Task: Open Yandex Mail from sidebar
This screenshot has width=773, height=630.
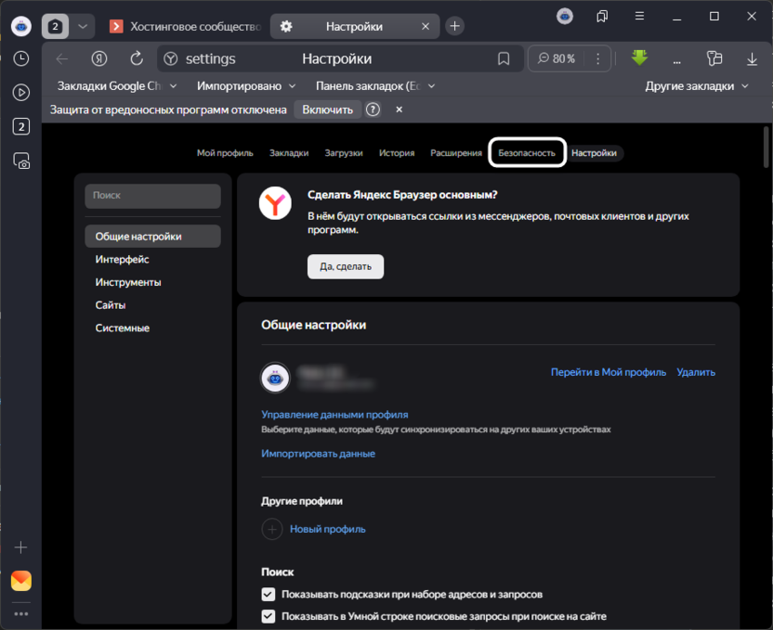Action: point(21,581)
